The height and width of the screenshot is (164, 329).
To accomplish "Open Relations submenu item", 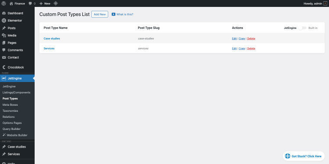I will (9, 117).
